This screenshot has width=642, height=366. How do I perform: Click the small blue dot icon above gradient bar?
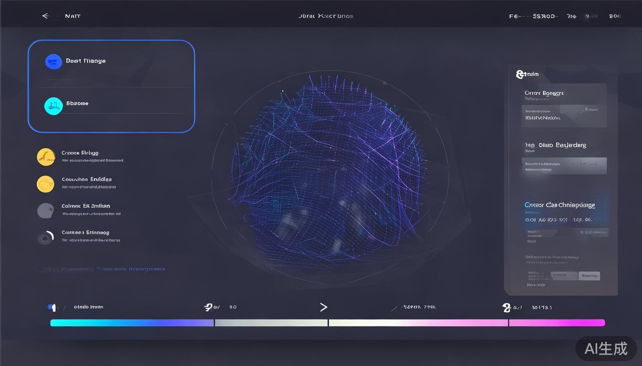point(51,307)
